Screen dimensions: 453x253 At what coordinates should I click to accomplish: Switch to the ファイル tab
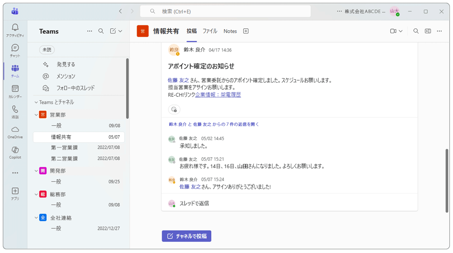pos(210,31)
